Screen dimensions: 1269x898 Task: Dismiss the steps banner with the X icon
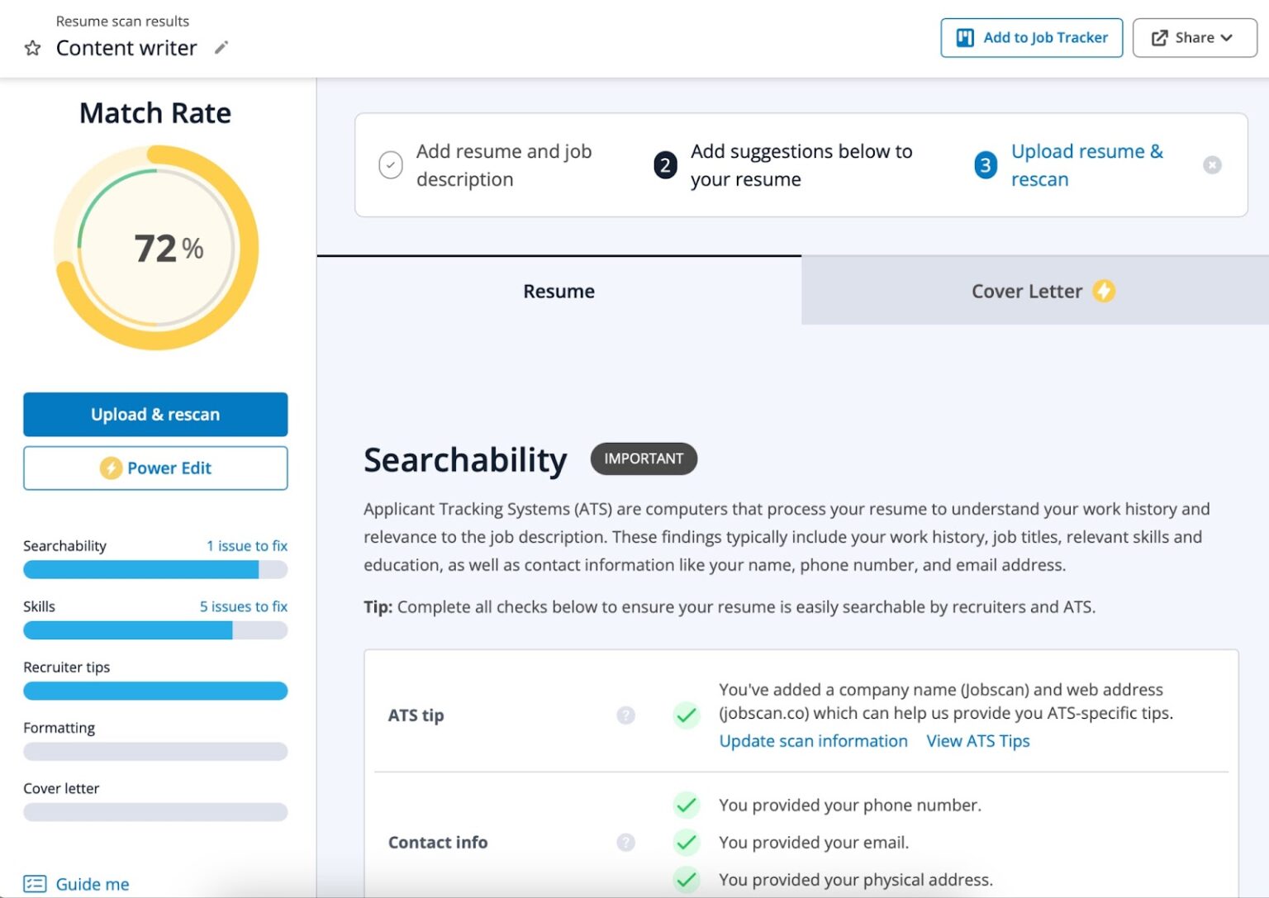(1212, 165)
